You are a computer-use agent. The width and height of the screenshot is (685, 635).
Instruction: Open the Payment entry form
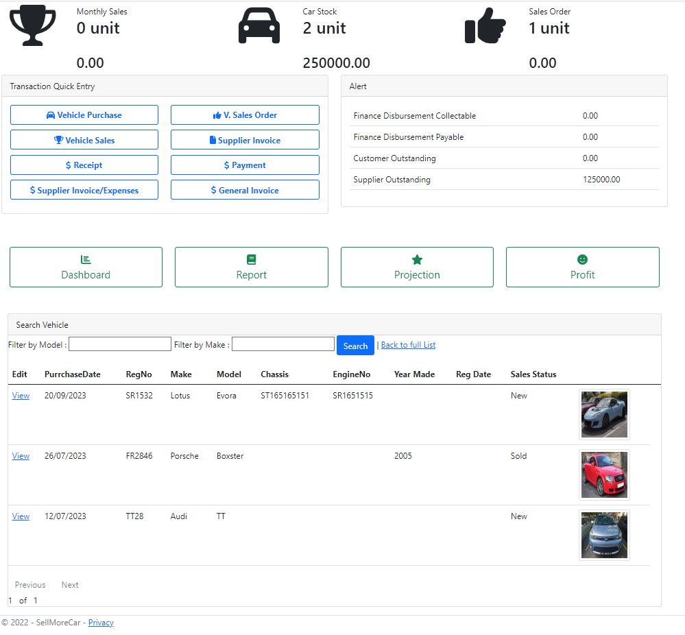pyautogui.click(x=245, y=165)
